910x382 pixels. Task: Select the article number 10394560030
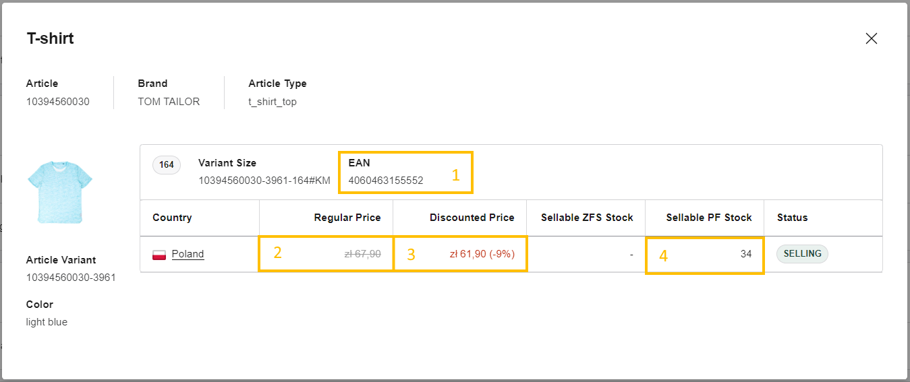click(58, 102)
